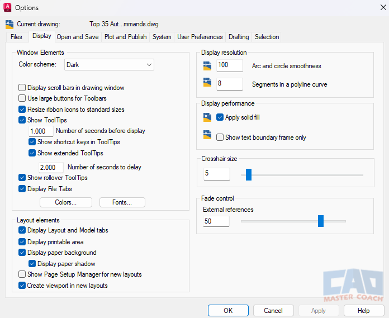Go to the Plot and Publish tab
The height and width of the screenshot is (318, 389).
pyautogui.click(x=126, y=37)
